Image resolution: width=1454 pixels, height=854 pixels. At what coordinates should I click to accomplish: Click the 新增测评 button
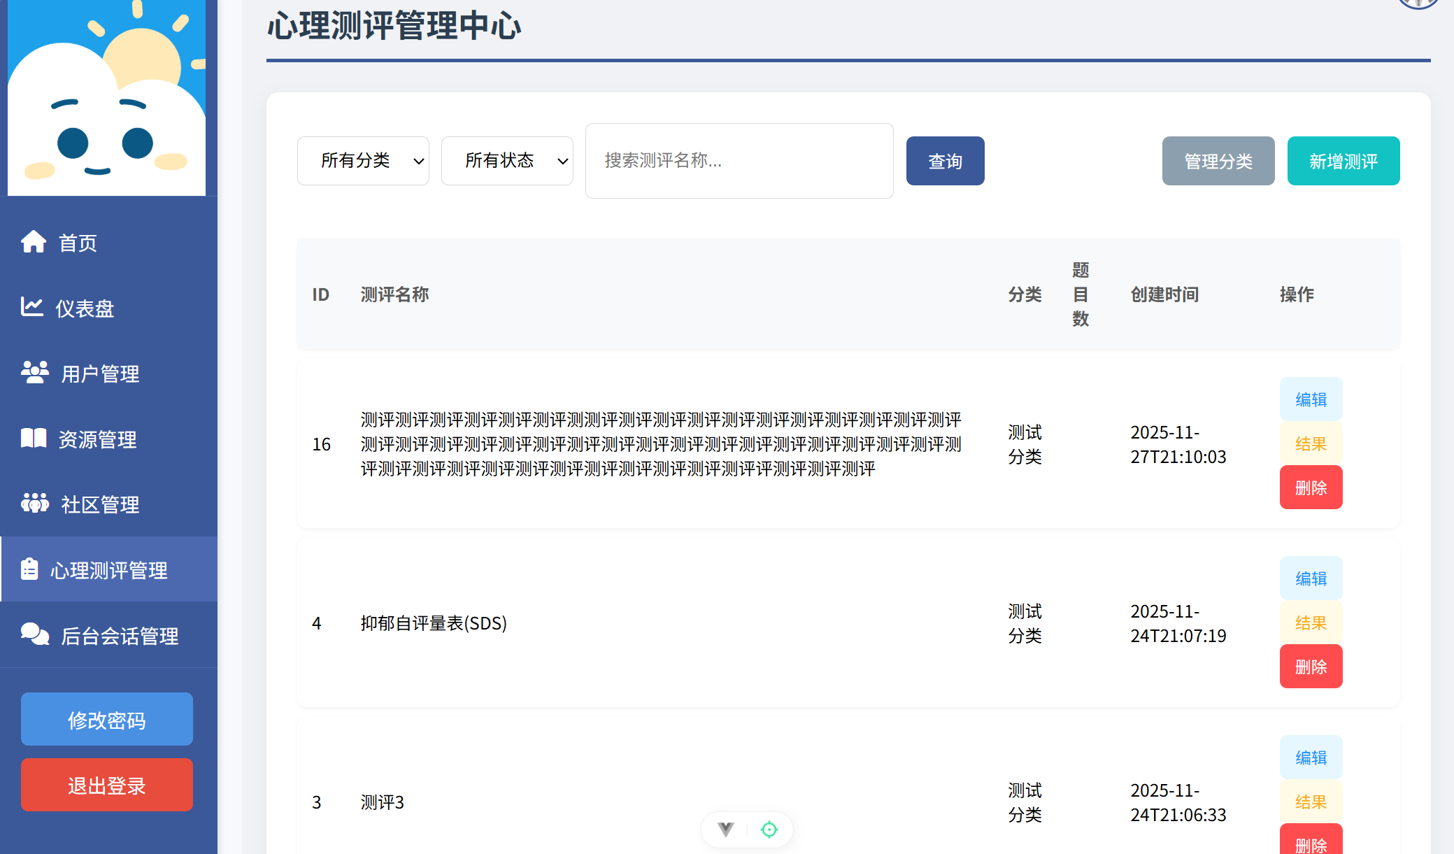pos(1343,161)
